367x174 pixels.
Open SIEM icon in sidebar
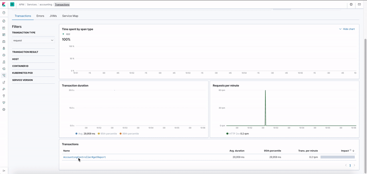(x=4, y=89)
